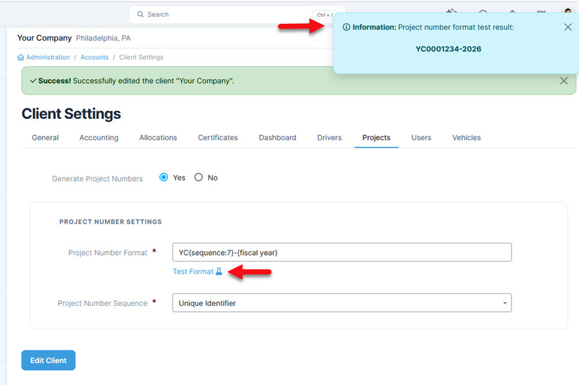Switch to the Certificates tab
The height and width of the screenshot is (385, 579).
217,138
